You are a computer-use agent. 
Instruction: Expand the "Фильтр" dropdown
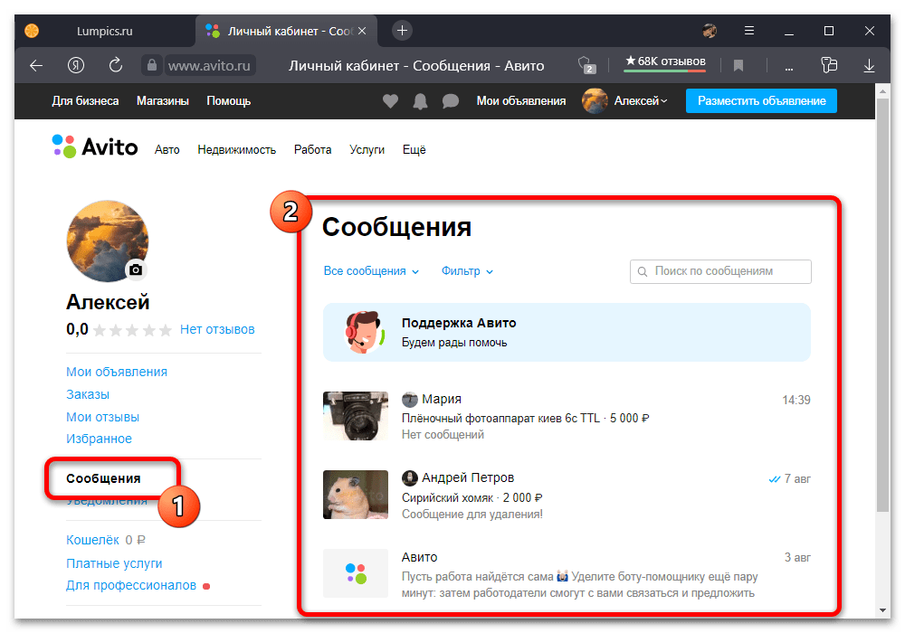(x=467, y=271)
